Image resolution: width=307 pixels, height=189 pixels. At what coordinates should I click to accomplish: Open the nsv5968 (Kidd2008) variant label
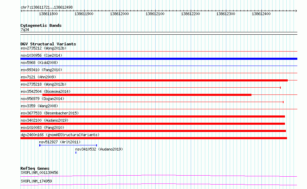(x=39, y=63)
